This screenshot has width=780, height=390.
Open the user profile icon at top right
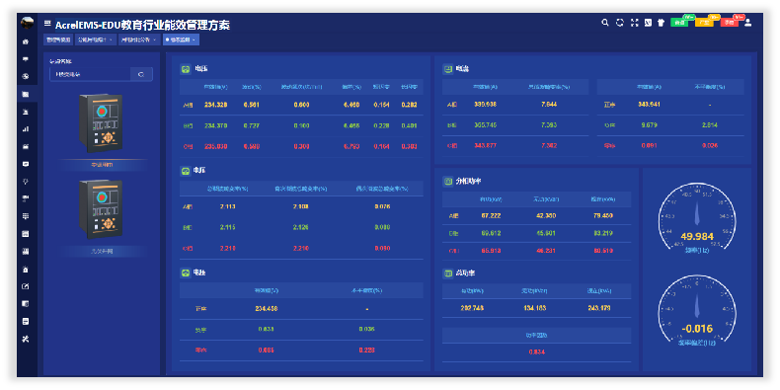(x=747, y=23)
